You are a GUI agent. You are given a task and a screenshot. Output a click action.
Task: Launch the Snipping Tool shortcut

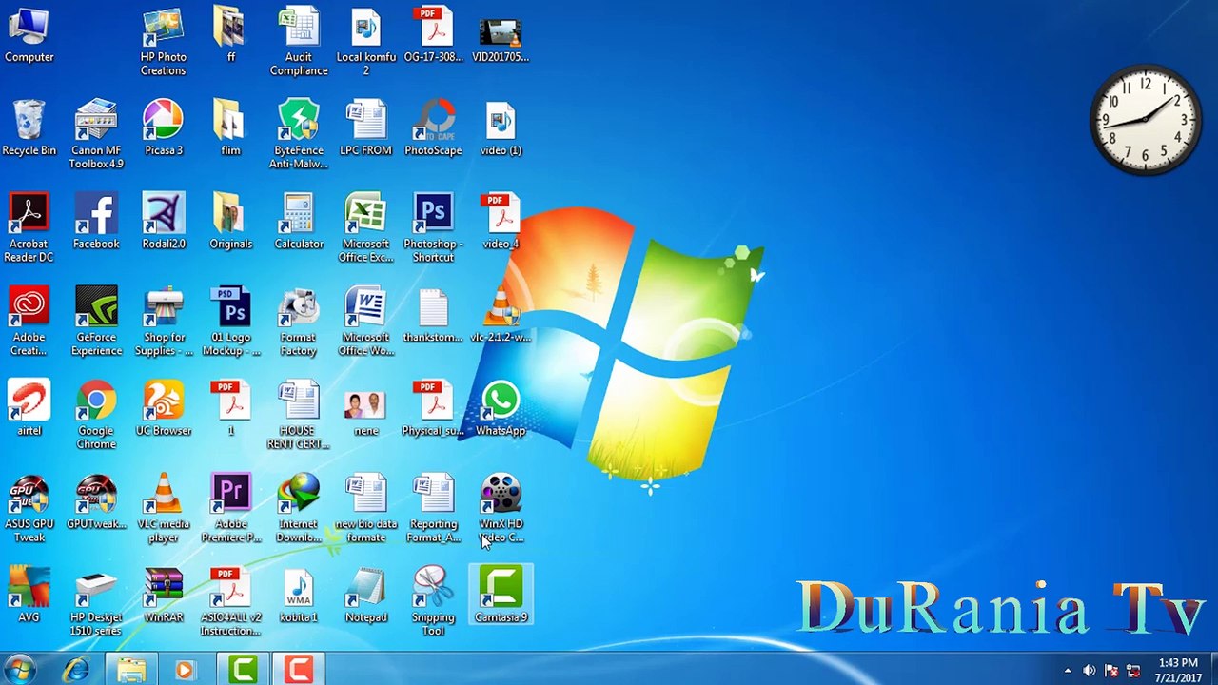[x=434, y=601]
